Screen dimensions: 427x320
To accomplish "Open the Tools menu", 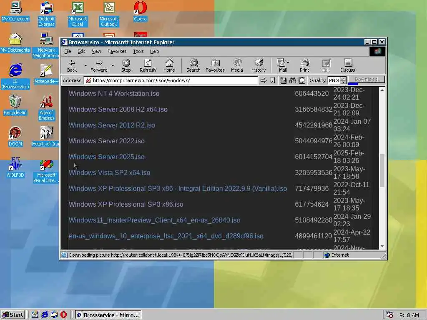I will point(138,51).
